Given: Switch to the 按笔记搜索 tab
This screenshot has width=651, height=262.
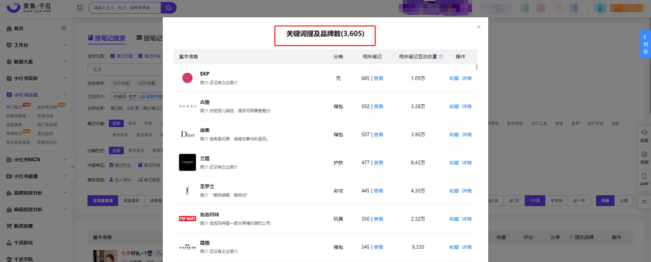Looking at the screenshot, I should click(107, 38).
